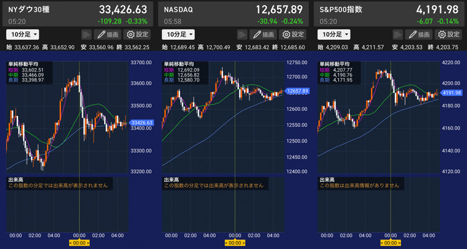Screen dimensions: 467x249
Task: Click 長期 33,398.97 moving average on Dow legend
Action: point(27,80)
